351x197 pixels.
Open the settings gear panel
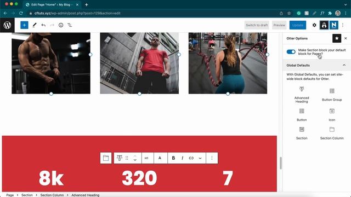pyautogui.click(x=314, y=25)
